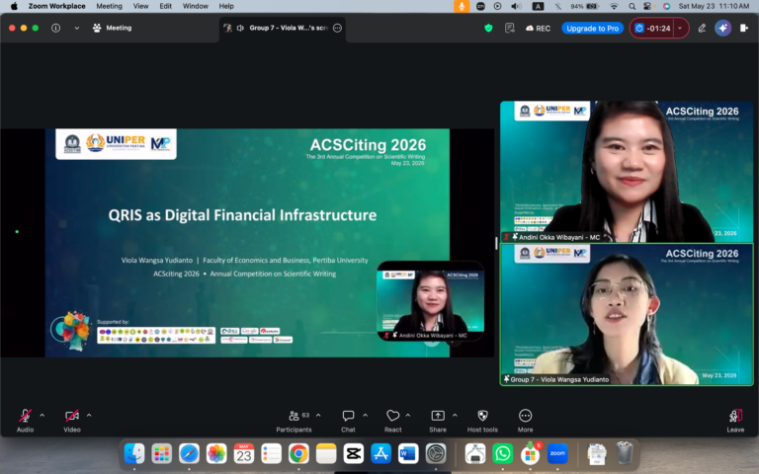759x474 pixels.
Task: Click the annotate pencil icon
Action: click(x=702, y=28)
